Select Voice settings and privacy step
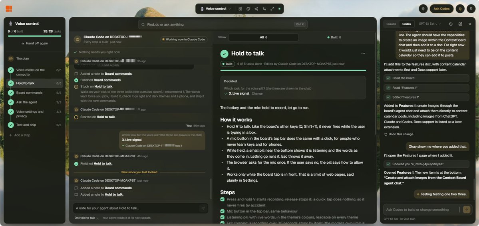 [35, 114]
